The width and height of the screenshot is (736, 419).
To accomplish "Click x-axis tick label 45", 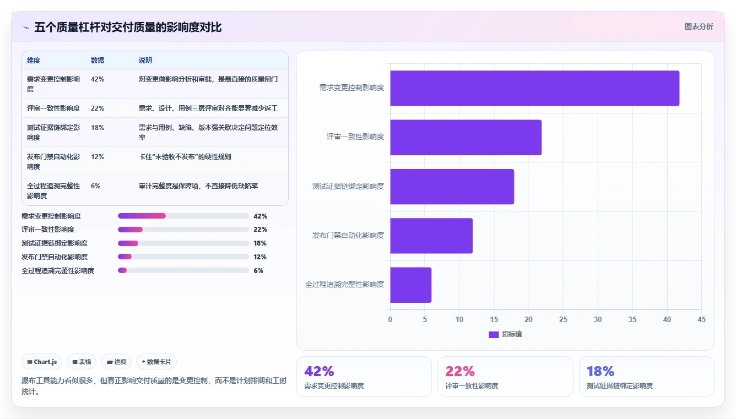I will point(701,319).
